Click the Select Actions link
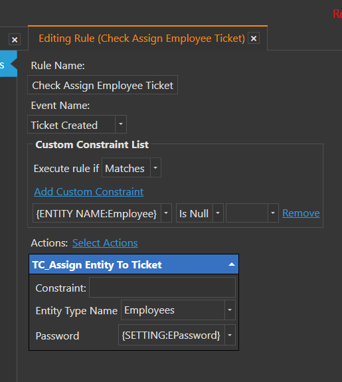Screen dimensions: 342x382 (x=105, y=243)
